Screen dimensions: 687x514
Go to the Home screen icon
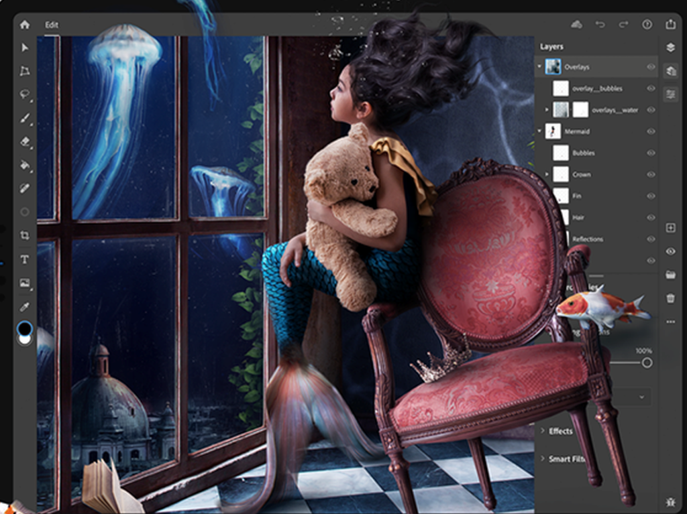[x=25, y=25]
